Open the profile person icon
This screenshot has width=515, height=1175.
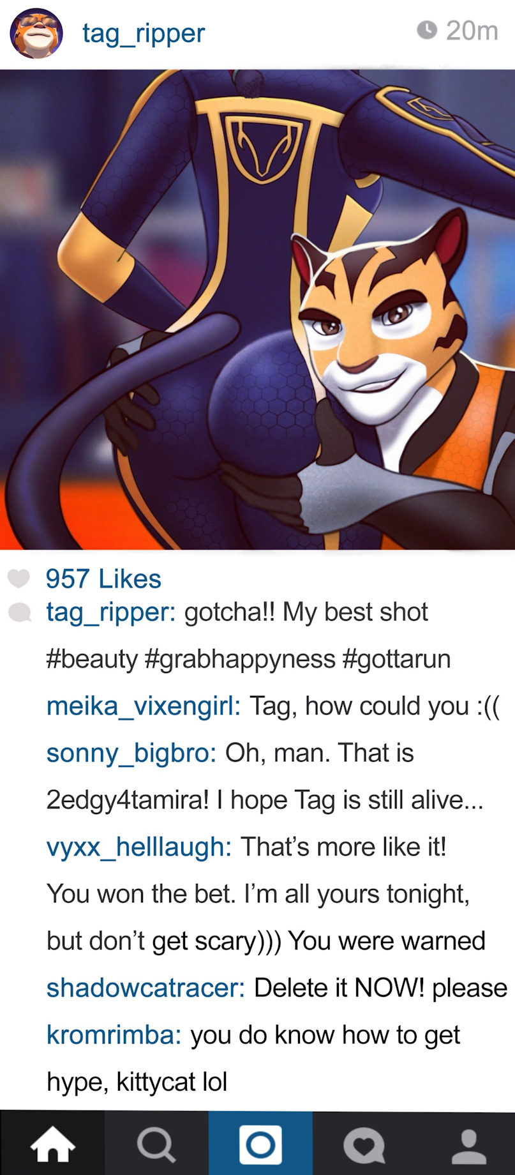[469, 1146]
